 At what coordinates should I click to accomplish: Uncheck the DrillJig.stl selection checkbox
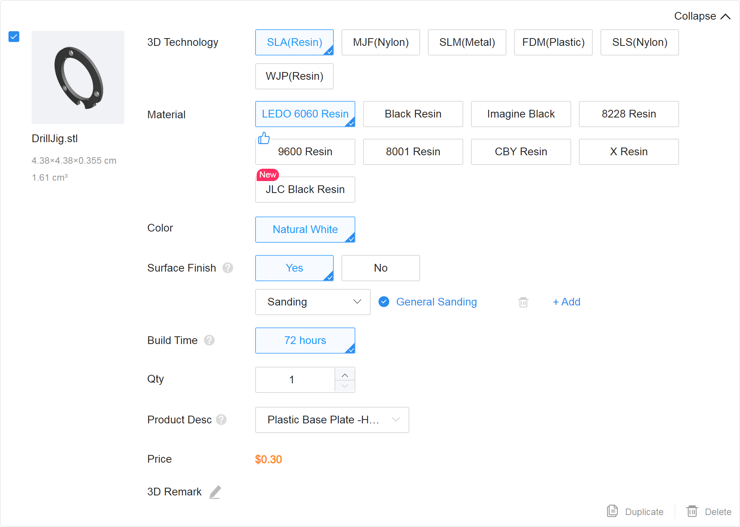[x=14, y=37]
